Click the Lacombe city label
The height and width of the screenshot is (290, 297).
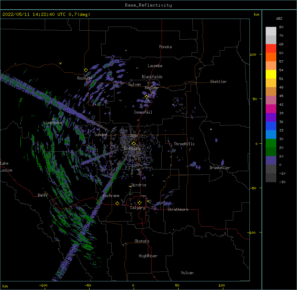[x=155, y=66]
